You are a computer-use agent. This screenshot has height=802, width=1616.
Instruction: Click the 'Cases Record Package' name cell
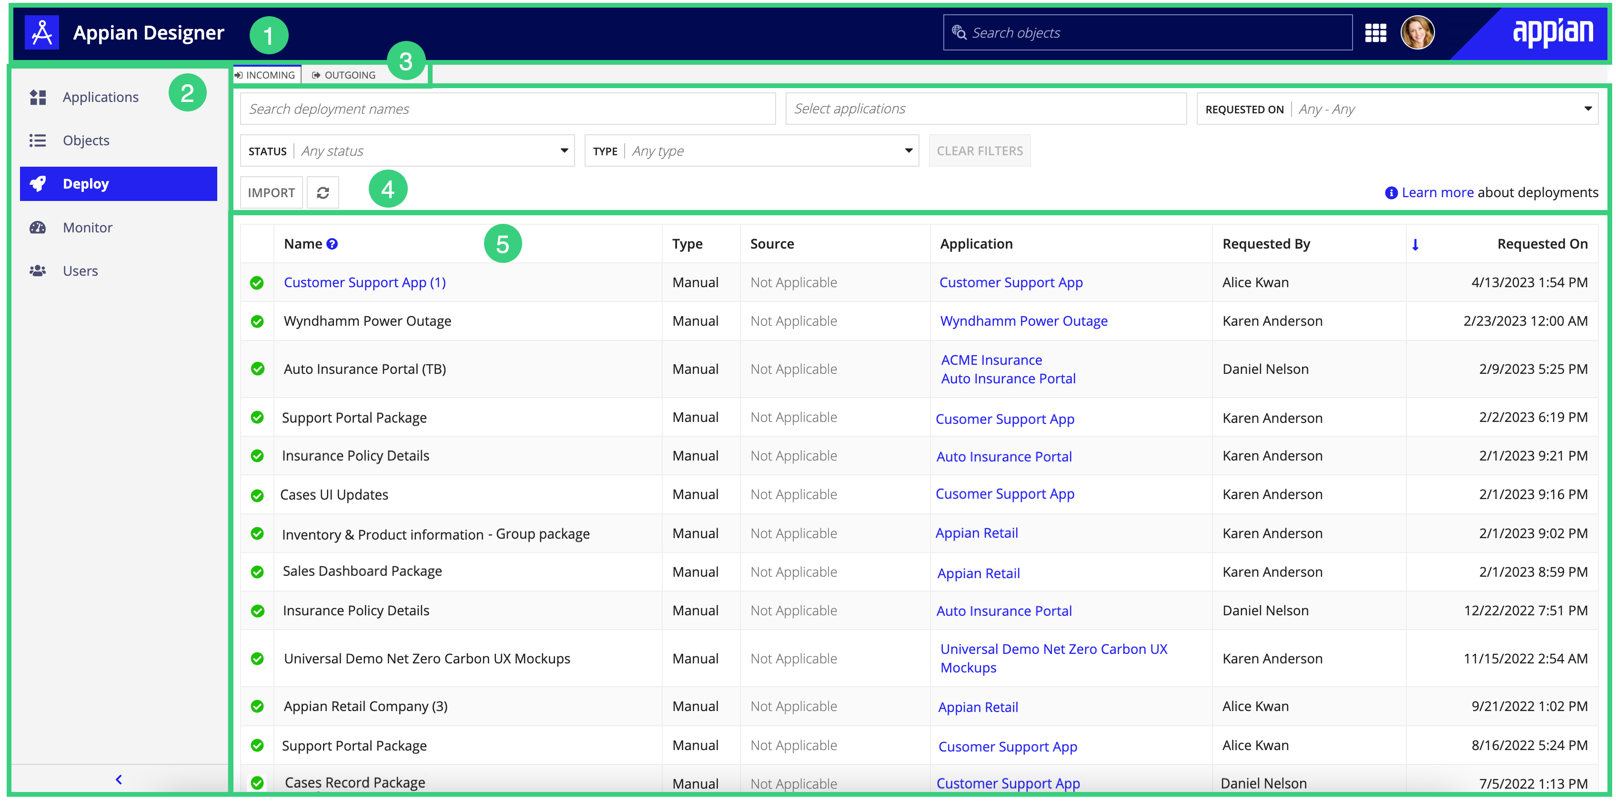coord(354,782)
